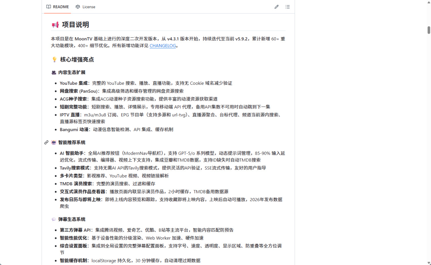The height and width of the screenshot is (265, 431).
Task: Click the pencil edit file icon
Action: [276, 7]
